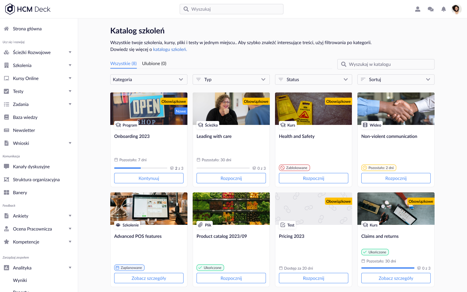Click the Analityka chart icon
The height and width of the screenshot is (292, 467).
tap(6, 268)
